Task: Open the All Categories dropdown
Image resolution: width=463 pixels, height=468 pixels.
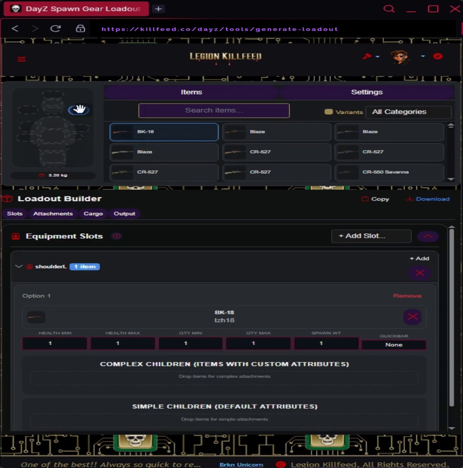Action: click(x=408, y=112)
